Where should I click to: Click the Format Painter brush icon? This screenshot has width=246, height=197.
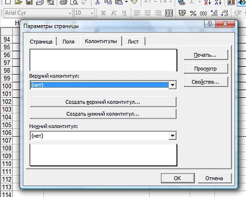(x=134, y=2)
